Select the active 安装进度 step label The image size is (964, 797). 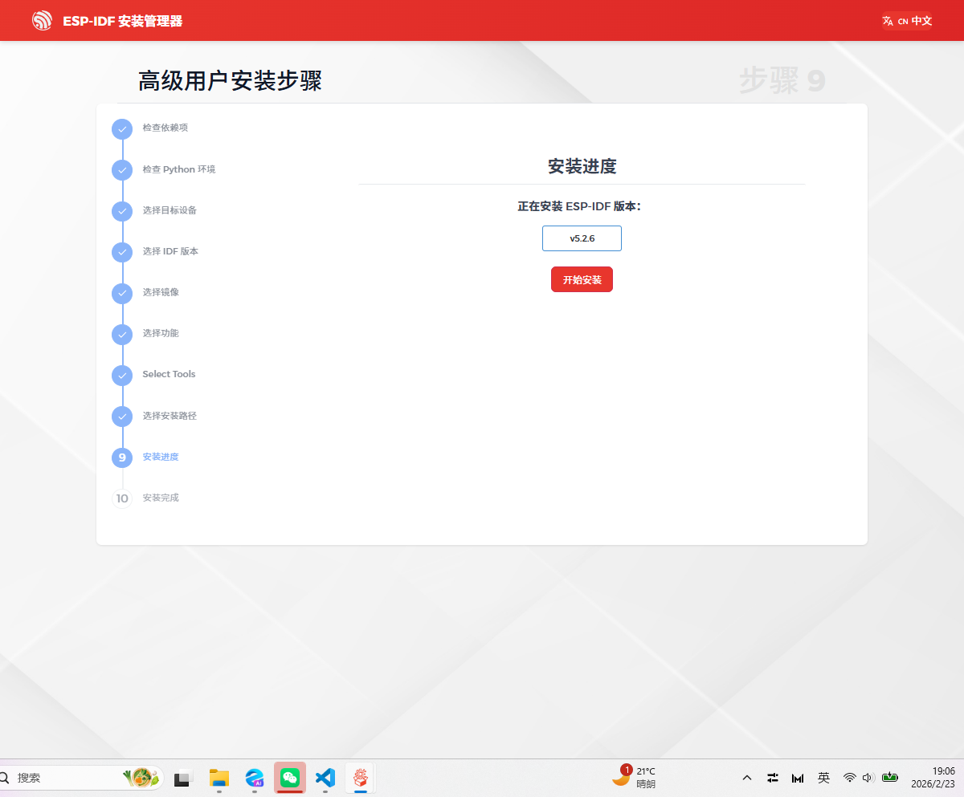click(161, 457)
